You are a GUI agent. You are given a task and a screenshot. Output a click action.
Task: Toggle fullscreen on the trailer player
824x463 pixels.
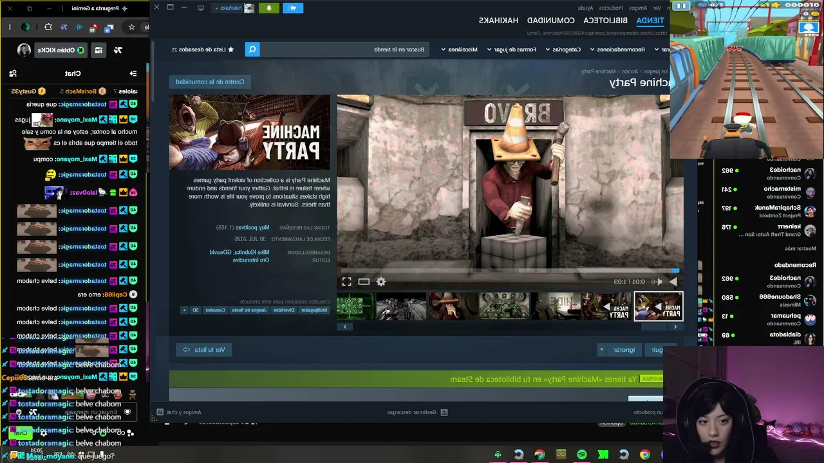tap(346, 282)
